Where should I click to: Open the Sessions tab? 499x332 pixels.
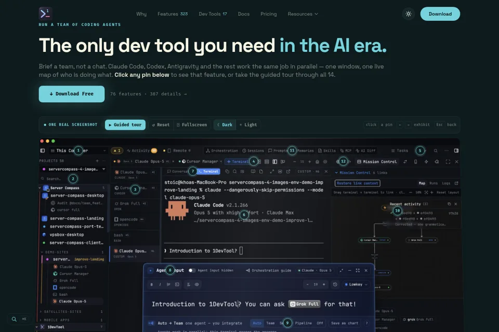coord(253,150)
